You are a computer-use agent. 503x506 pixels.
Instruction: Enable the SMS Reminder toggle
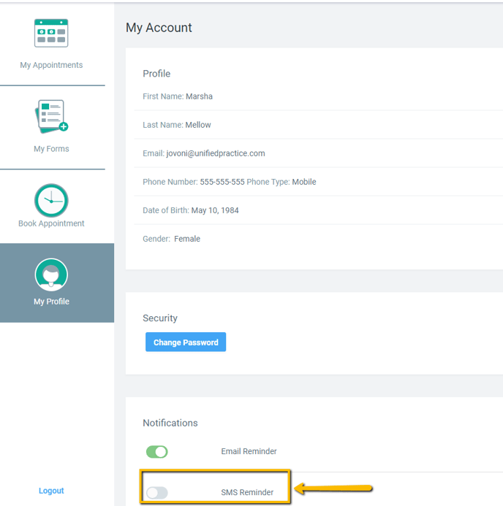157,493
